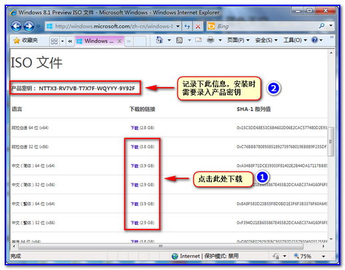Open the search provider dropdown arrow
This screenshot has width=345, height=270.
coord(331,26)
